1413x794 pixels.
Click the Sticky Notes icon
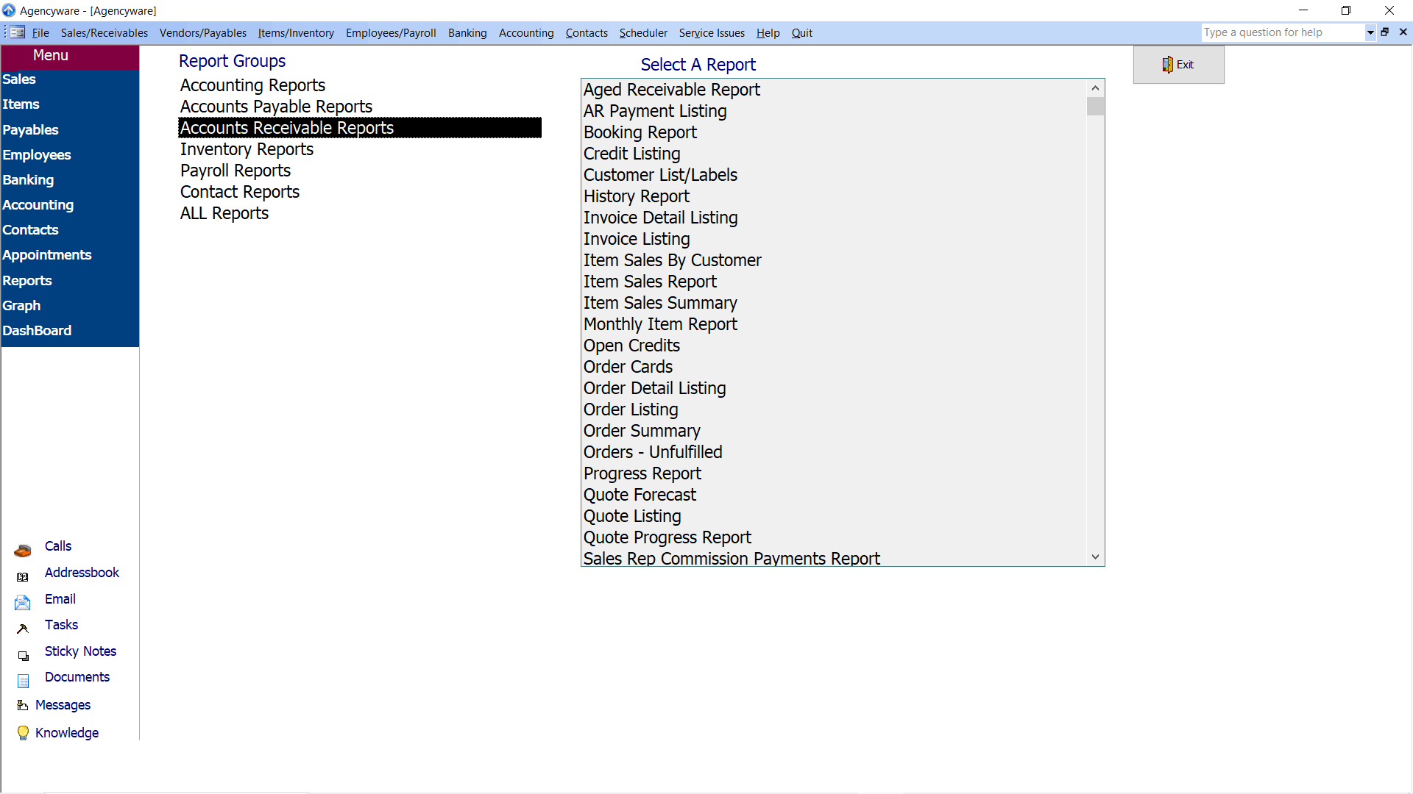coord(24,656)
